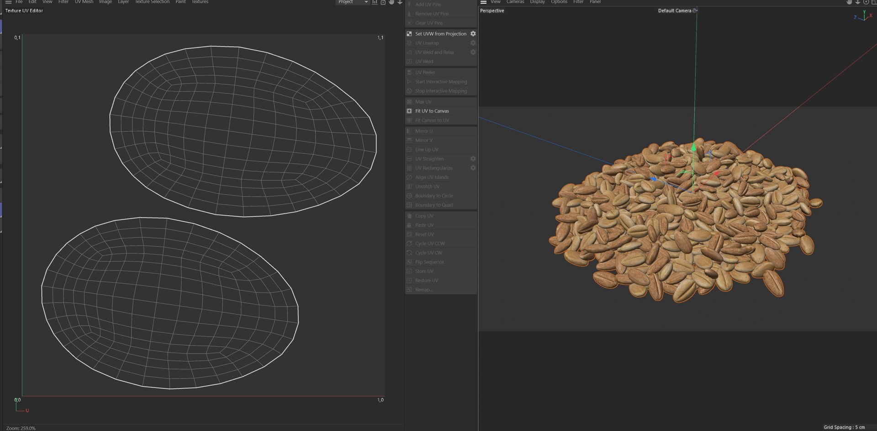Viewport: 877px width, 431px height.
Task: Click the Zoom: 259.0% status text
Action: click(x=21, y=428)
